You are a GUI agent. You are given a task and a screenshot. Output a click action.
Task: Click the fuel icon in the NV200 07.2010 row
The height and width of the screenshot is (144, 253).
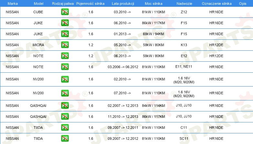pos(65,93)
